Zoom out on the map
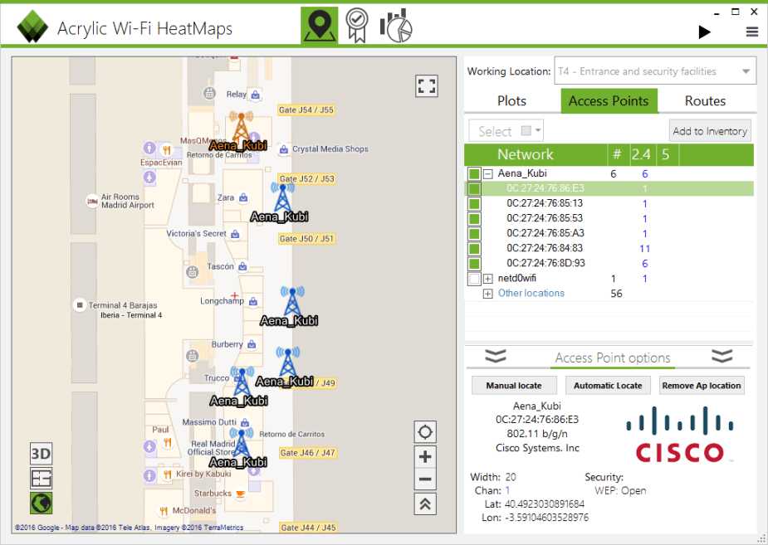The width and height of the screenshot is (768, 545). 425,479
